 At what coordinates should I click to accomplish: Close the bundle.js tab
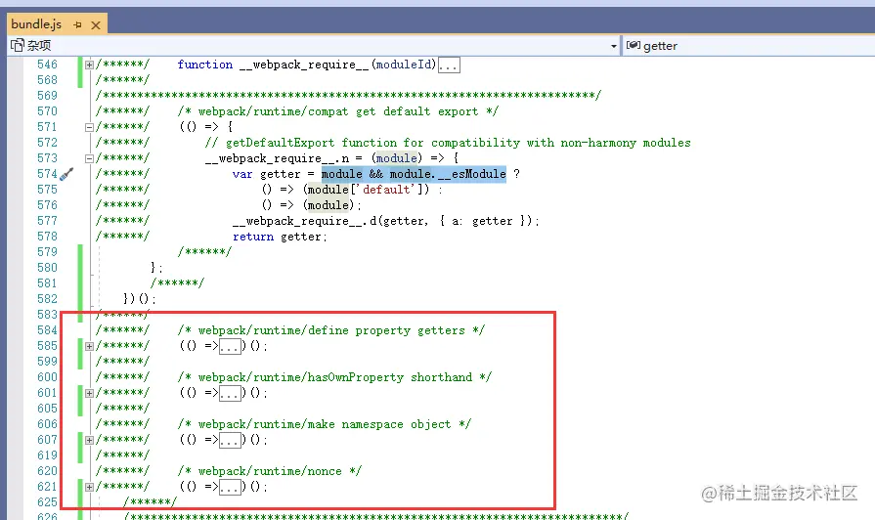coord(96,25)
